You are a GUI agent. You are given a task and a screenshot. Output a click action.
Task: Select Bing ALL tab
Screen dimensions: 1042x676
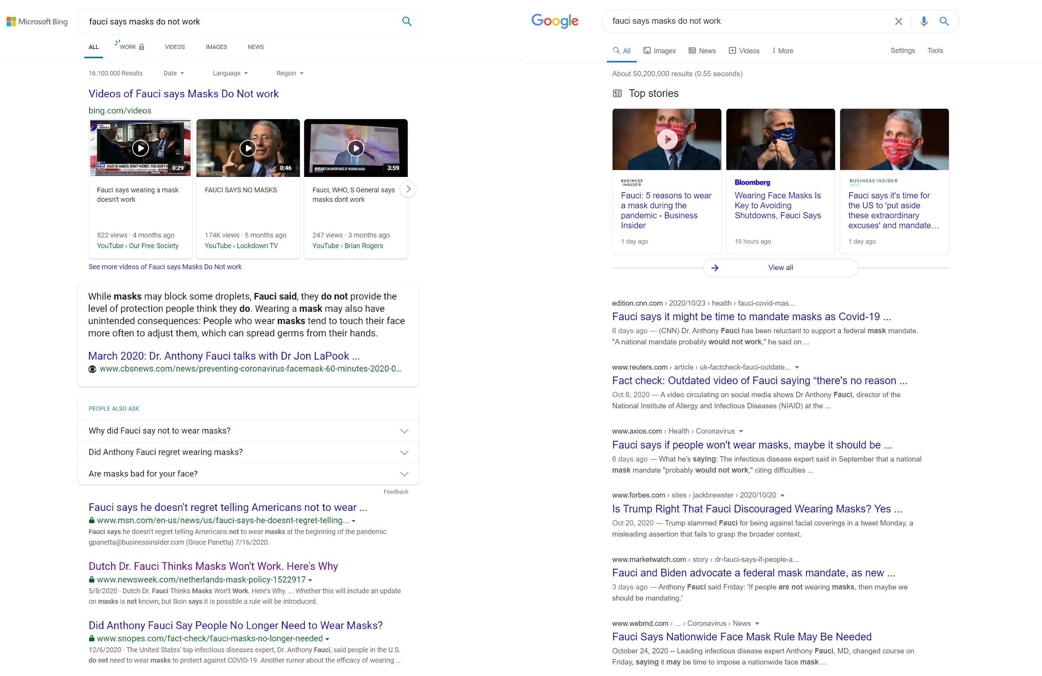(x=94, y=47)
